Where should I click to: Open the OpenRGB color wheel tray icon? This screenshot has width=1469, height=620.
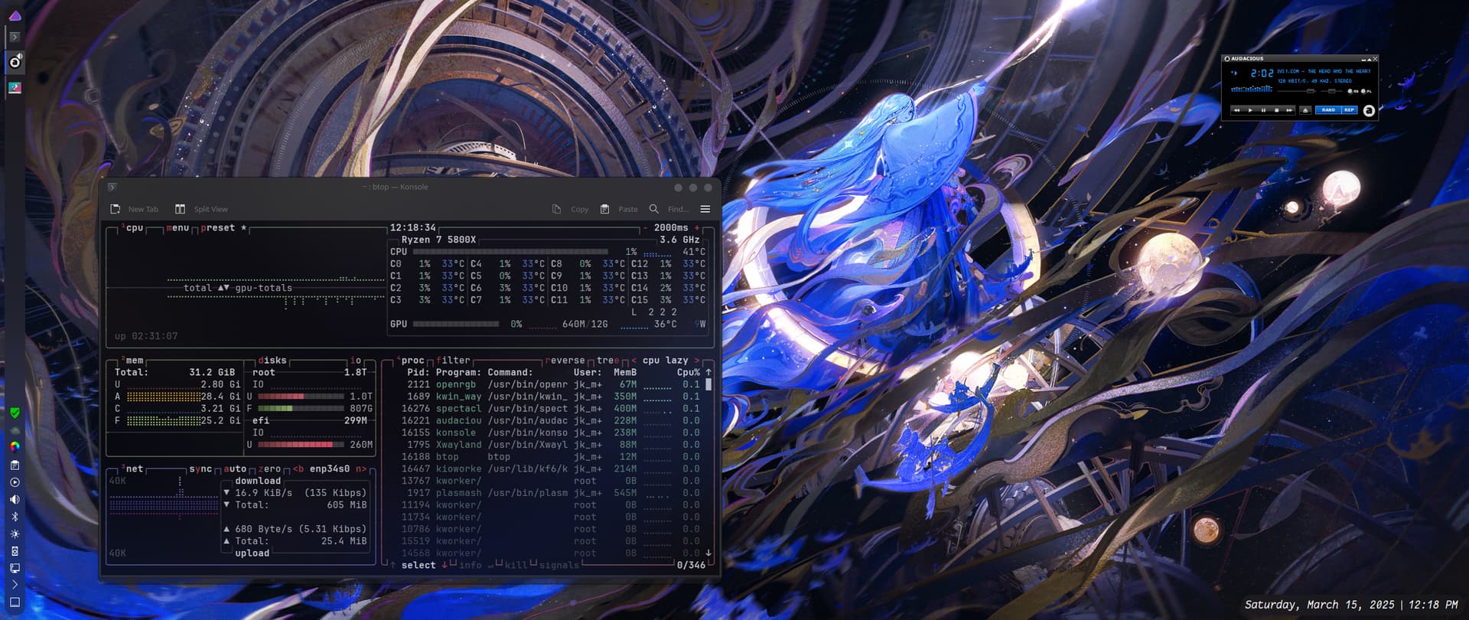(15, 446)
